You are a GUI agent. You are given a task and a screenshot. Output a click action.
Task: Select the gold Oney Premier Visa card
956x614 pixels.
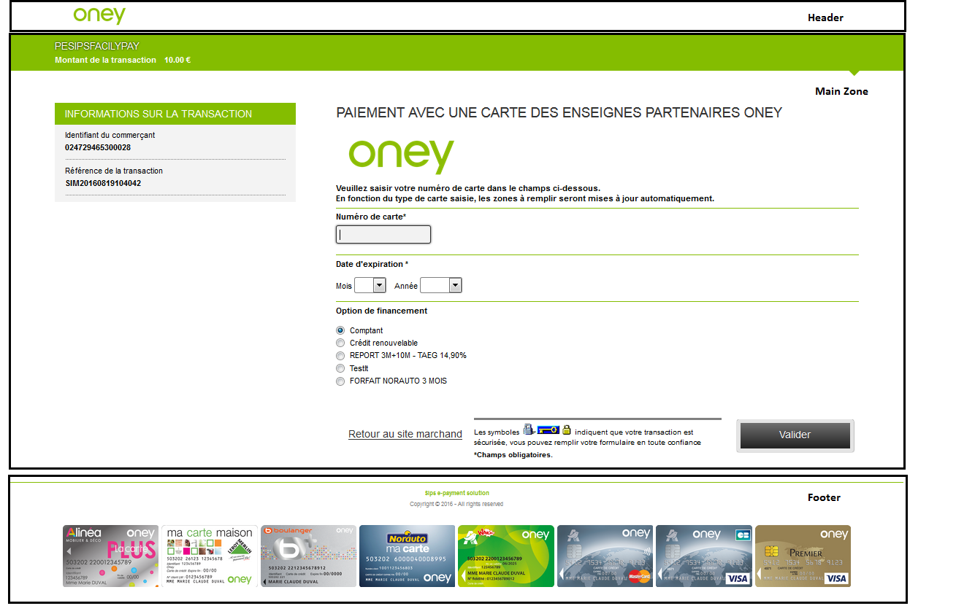(x=803, y=556)
